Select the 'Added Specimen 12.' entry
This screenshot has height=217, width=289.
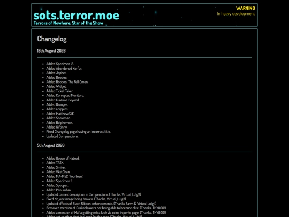click(x=60, y=64)
